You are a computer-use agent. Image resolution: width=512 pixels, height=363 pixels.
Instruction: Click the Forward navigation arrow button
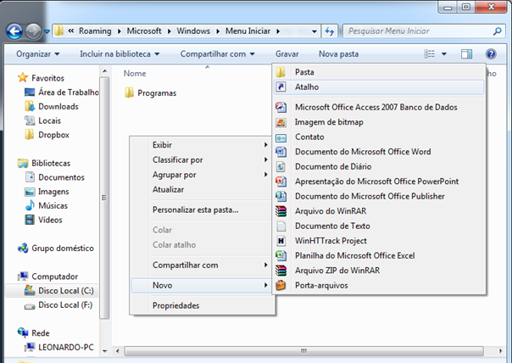click(x=33, y=31)
